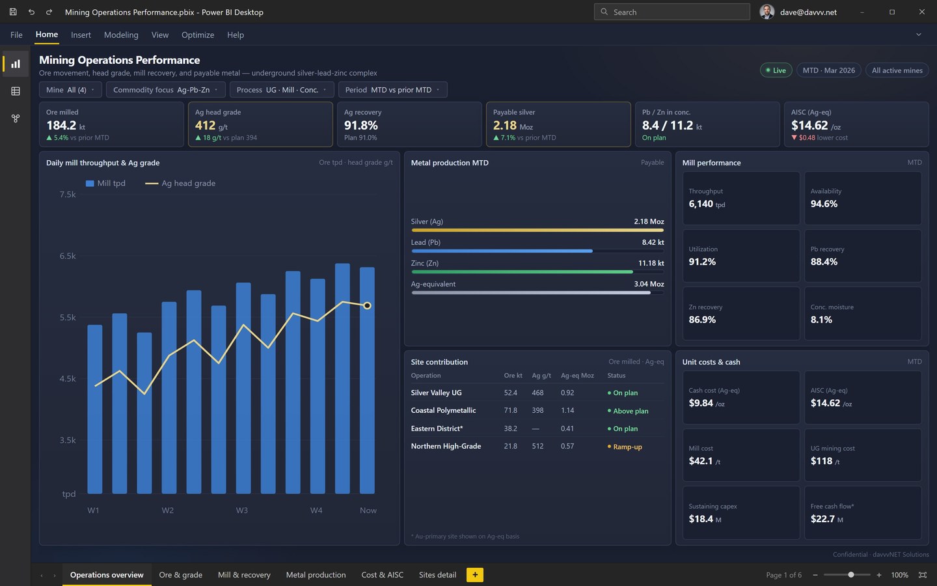Click the Zinc (Zn) progress bar

pyautogui.click(x=537, y=272)
